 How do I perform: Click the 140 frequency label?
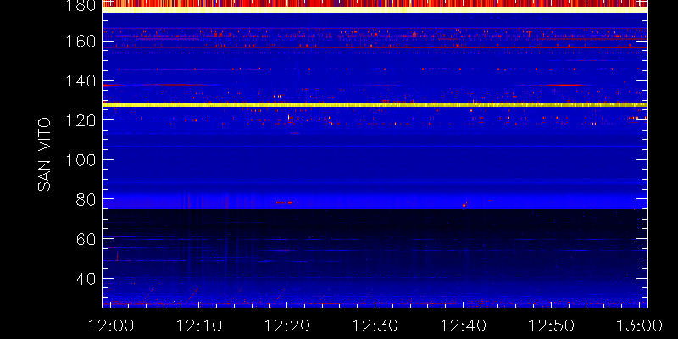[81, 81]
